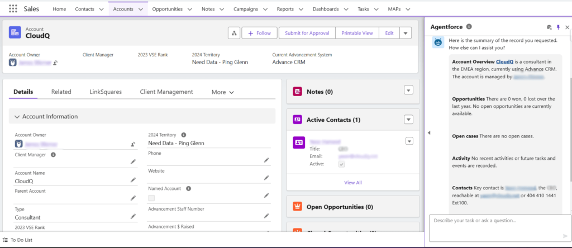572x248 pixels.
Task: Change account owner icon in details
Action: 132,144
